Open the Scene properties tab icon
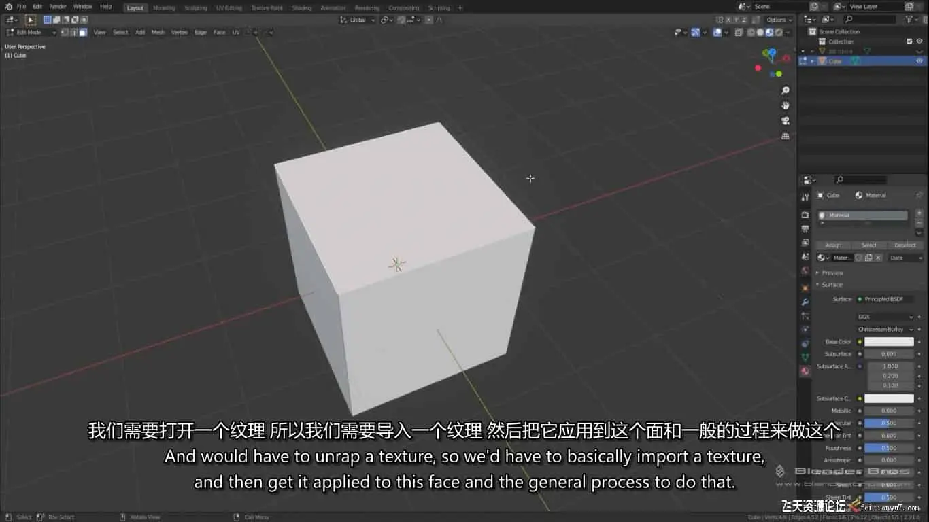 805,258
